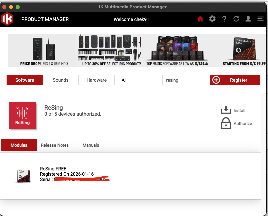Click the Registered On 2026-01-16 text
Screen dimensions: 268x216
tap(67, 174)
